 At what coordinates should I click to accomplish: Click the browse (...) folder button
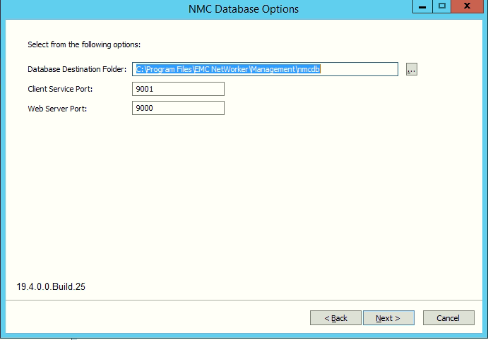tap(412, 69)
